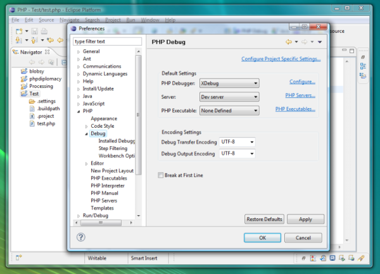Open the Debug Output Encoding dropdown
This screenshot has width=380, height=274.
(x=237, y=154)
